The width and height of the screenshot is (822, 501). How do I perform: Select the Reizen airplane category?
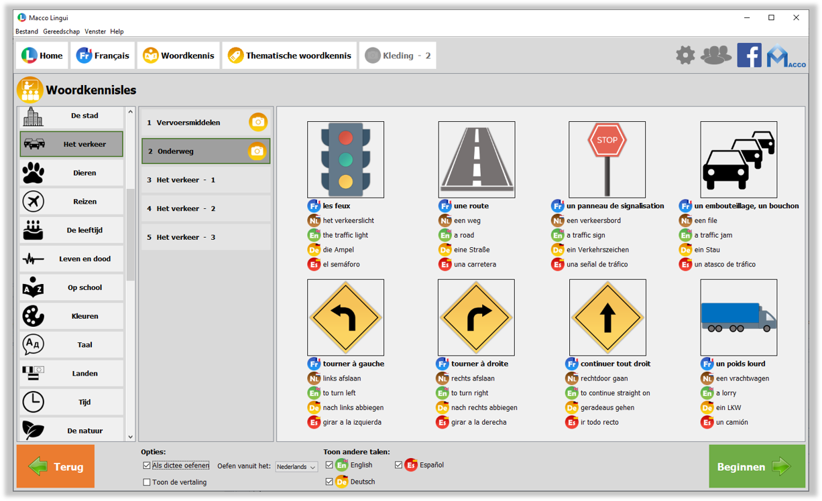pyautogui.click(x=71, y=202)
